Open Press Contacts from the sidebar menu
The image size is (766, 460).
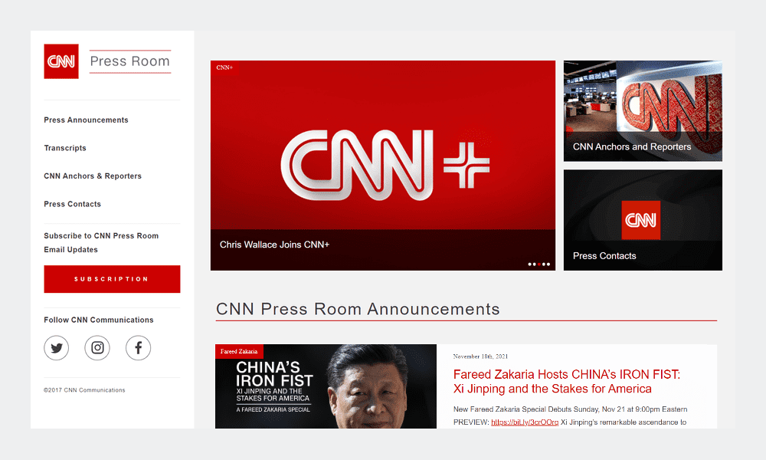pos(72,204)
